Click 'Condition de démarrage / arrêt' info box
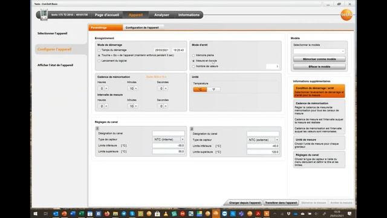 coord(319,91)
